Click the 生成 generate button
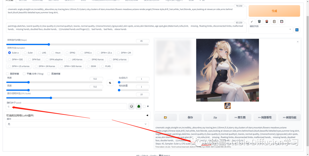Screen dimensions: 309x156 coord(274,11)
